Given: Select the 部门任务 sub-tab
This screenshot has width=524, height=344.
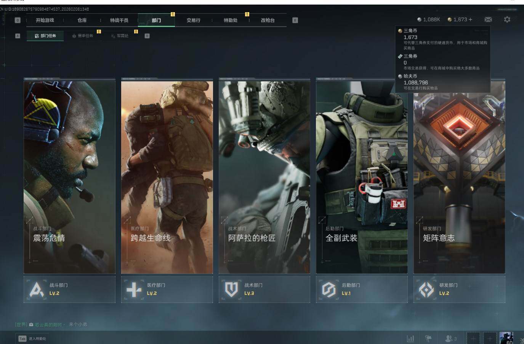Looking at the screenshot, I should click(x=45, y=36).
